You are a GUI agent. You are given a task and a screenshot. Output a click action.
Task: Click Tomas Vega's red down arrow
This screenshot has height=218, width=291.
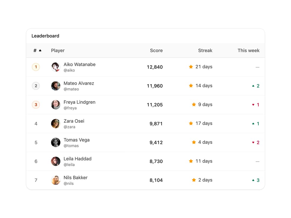[x=253, y=143]
